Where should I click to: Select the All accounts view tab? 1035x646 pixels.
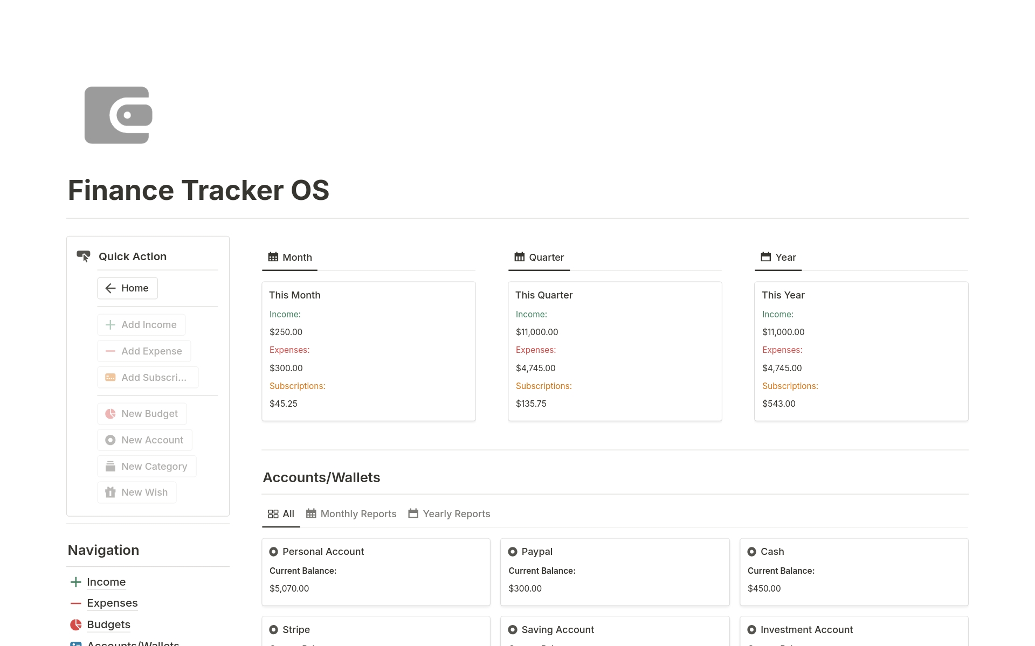(x=281, y=514)
